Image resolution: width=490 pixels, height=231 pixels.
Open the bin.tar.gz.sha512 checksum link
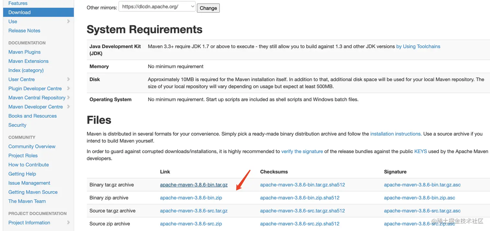point(302,185)
